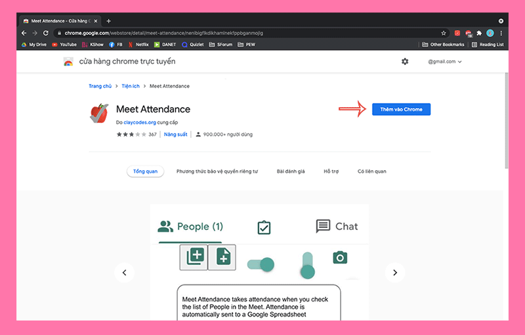This screenshot has height=335, width=525.
Task: Open the Reading List
Action: [x=488, y=45]
